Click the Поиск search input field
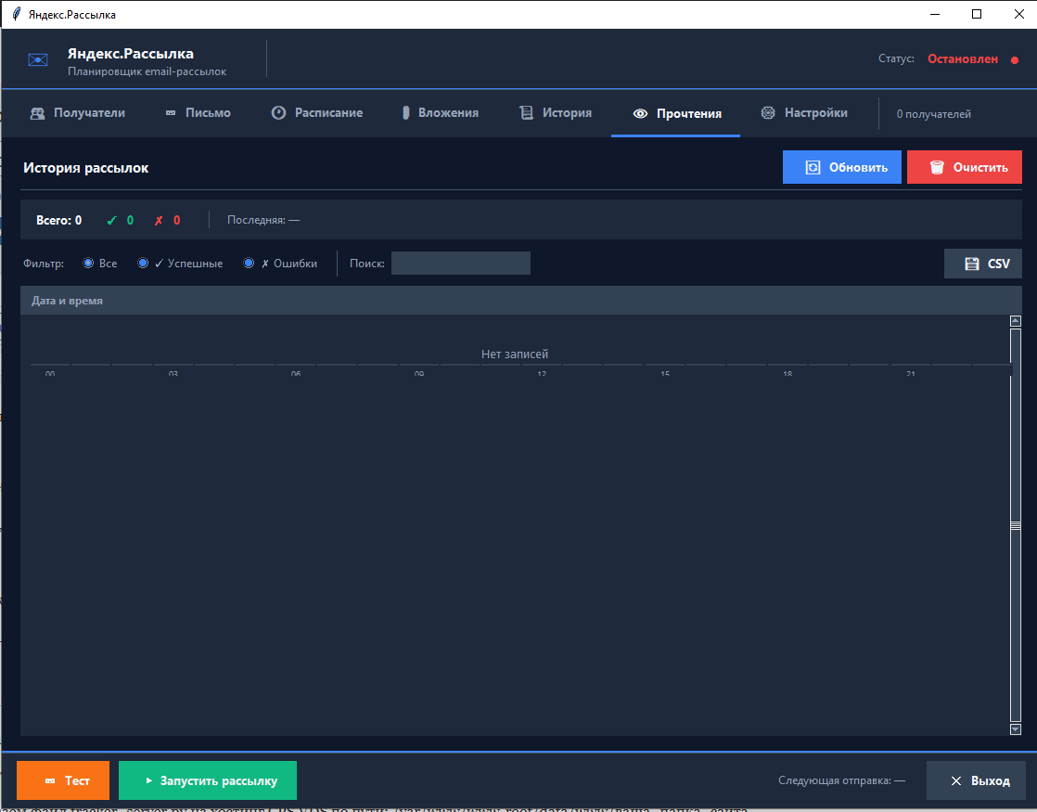1037x812 pixels. 460,264
